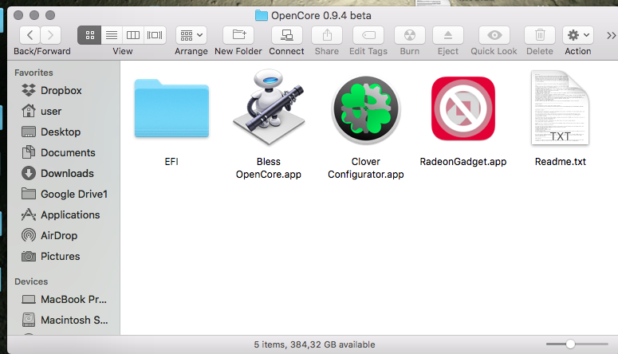Screen dimensions: 618x354
Task: Select the RadeonGadget.app icon
Action: point(463,108)
